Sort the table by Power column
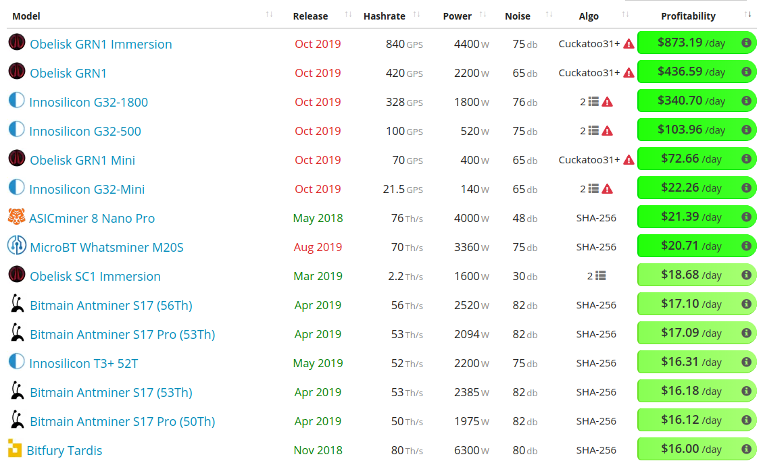This screenshot has width=763, height=463. coord(457,16)
